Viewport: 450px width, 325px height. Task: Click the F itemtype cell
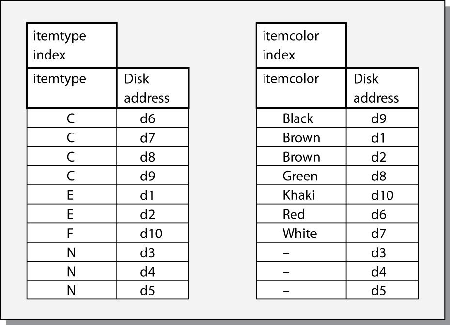pyautogui.click(x=72, y=233)
